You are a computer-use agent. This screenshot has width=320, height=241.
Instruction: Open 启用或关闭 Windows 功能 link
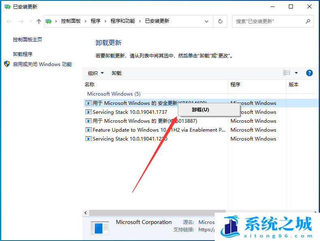click(x=42, y=64)
